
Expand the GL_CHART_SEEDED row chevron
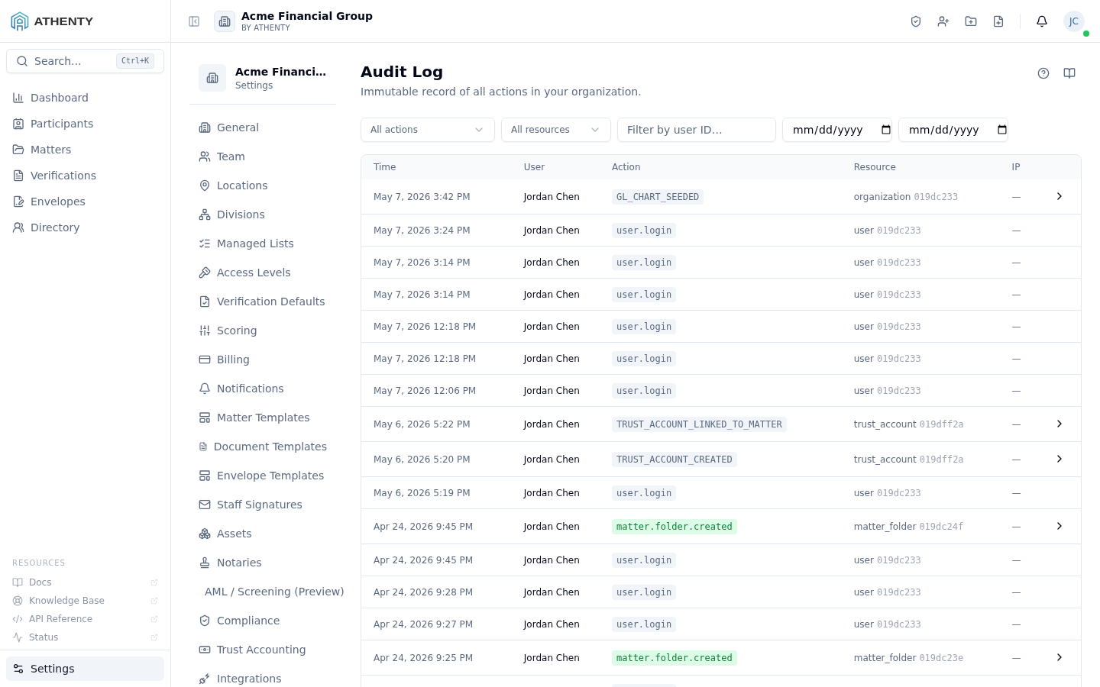(x=1060, y=196)
